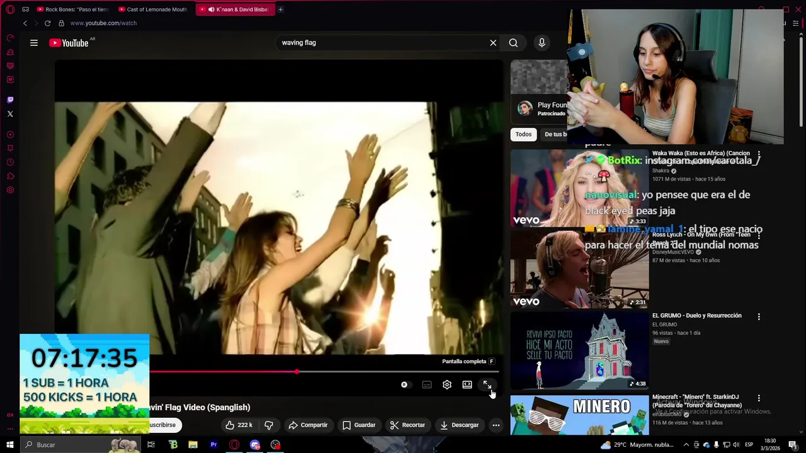Open options menu for Waka Waka video
806x453 pixels.
pyautogui.click(x=759, y=154)
